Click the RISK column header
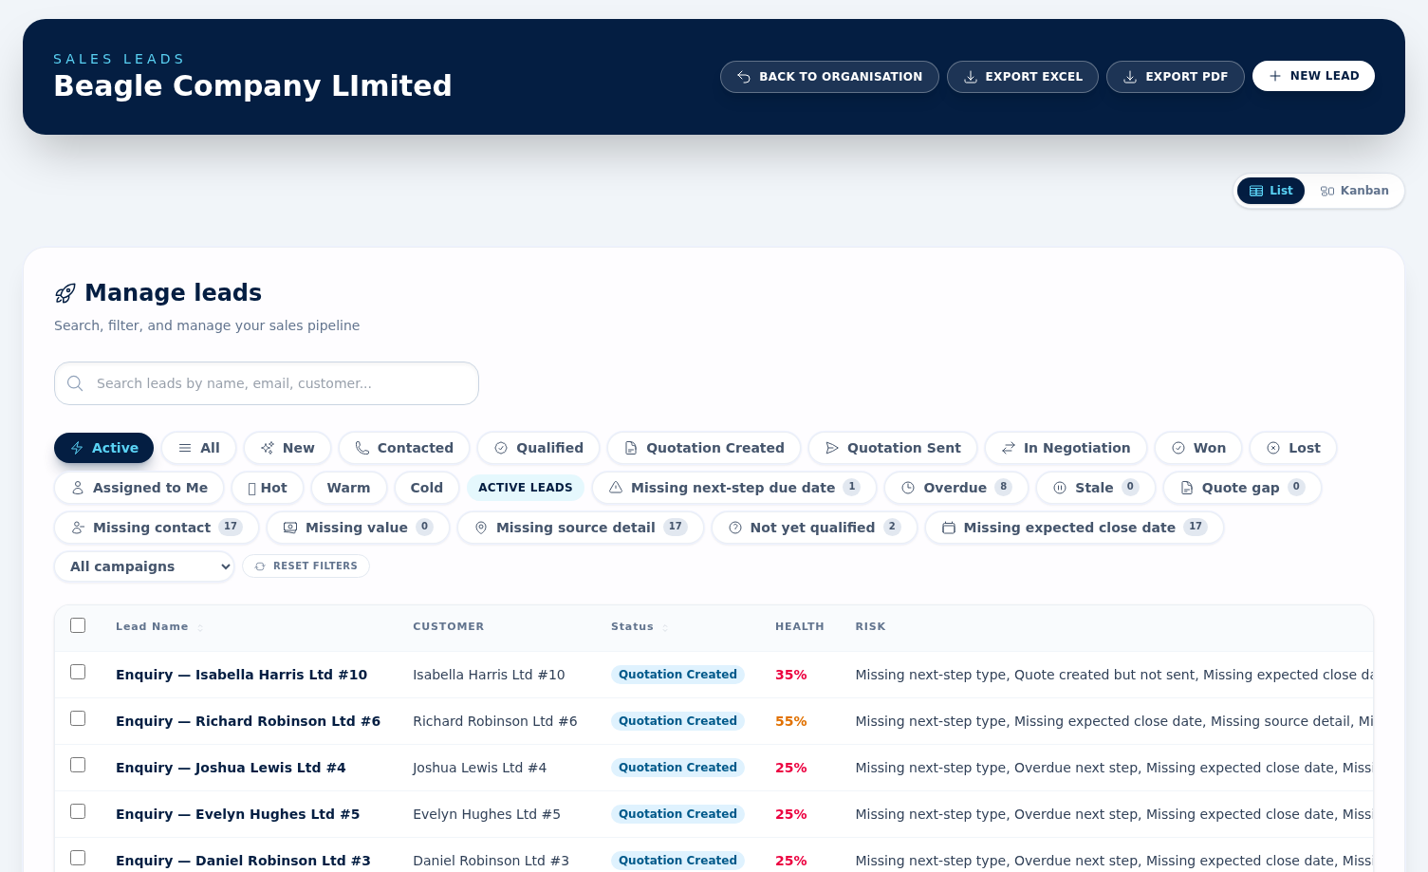This screenshot has height=872, width=1428. [x=870, y=626]
